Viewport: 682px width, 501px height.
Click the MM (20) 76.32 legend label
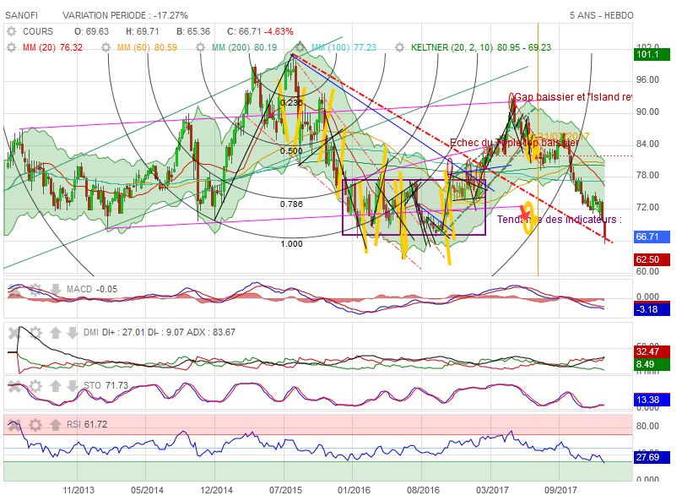click(52, 47)
